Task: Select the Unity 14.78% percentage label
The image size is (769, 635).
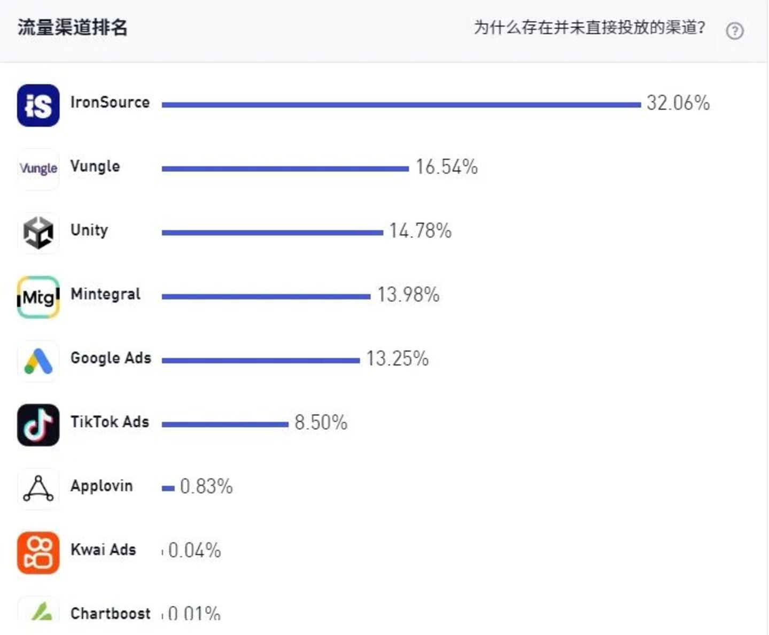Action: (x=421, y=231)
